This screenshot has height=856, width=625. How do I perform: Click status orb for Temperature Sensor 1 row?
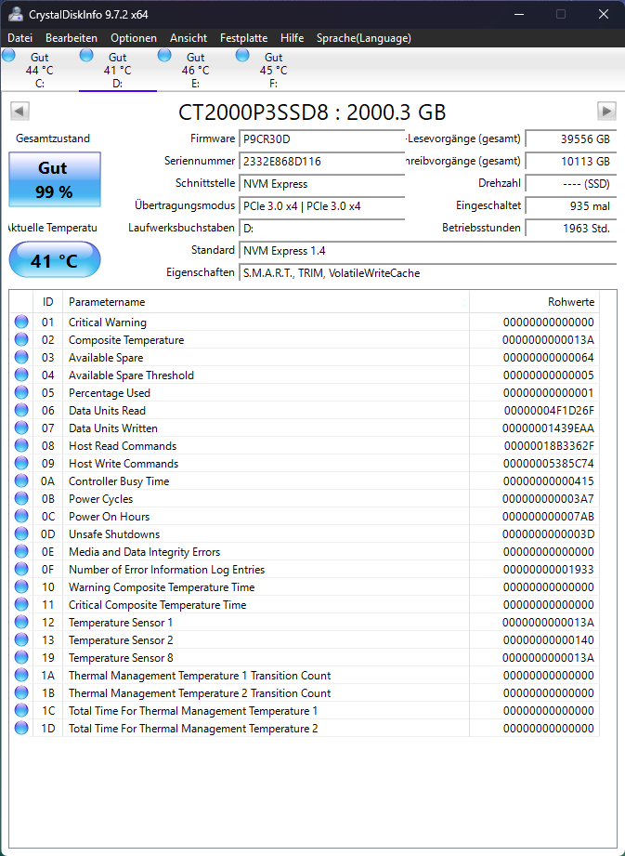pyautogui.click(x=21, y=623)
